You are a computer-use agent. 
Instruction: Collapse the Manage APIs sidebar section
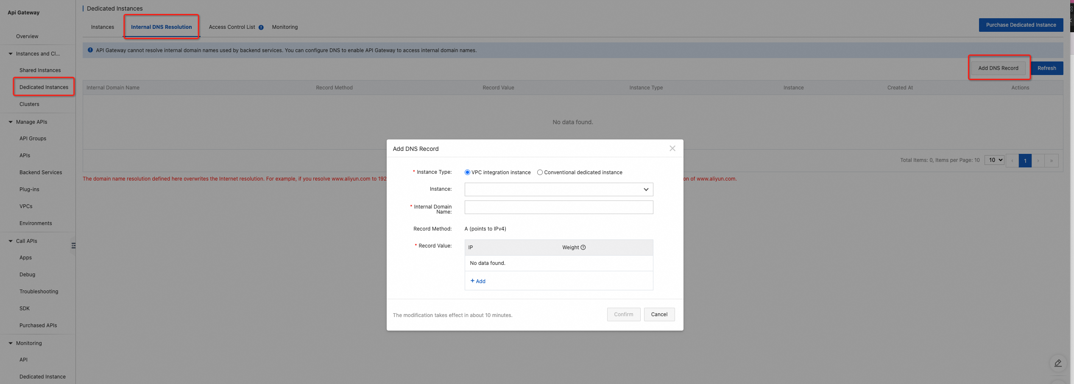point(11,122)
